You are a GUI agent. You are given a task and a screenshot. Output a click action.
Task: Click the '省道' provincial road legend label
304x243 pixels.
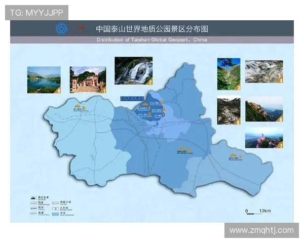point(41,213)
